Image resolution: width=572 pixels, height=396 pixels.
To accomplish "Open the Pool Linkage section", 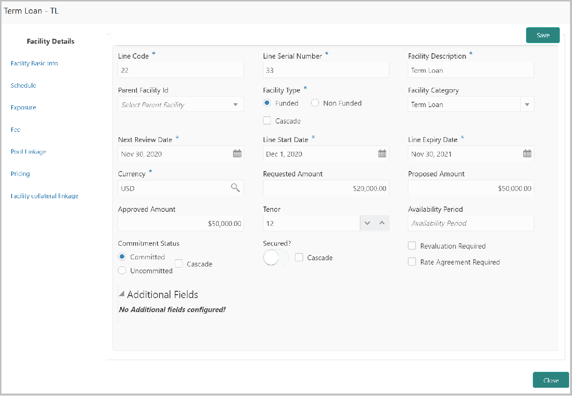I will (28, 152).
